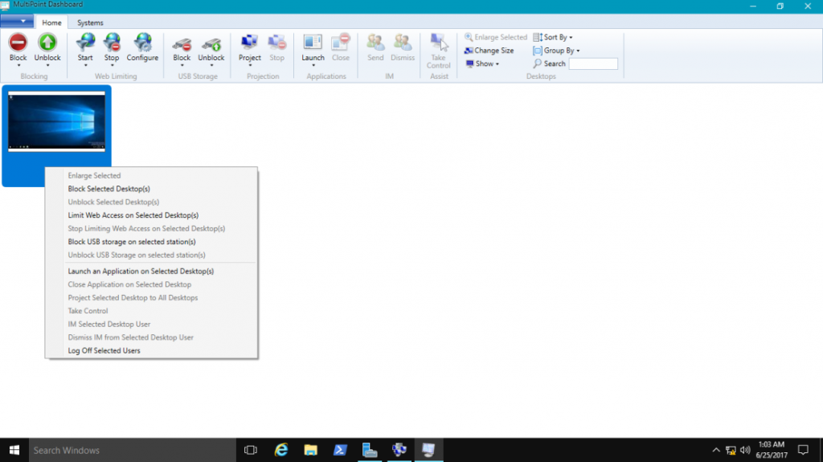The height and width of the screenshot is (462, 823).
Task: Choose Limit Web Access on Selected Desktop(s)
Action: point(133,215)
